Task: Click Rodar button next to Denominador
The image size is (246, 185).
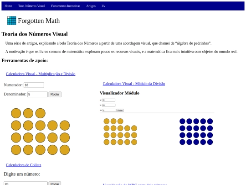Action: click(x=55, y=95)
